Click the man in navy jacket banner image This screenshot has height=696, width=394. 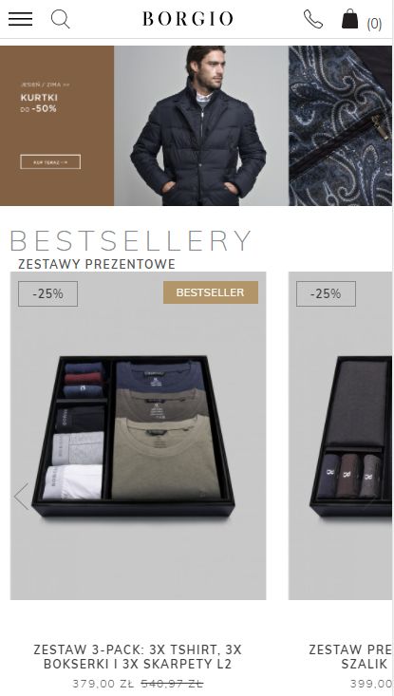[x=201, y=125]
